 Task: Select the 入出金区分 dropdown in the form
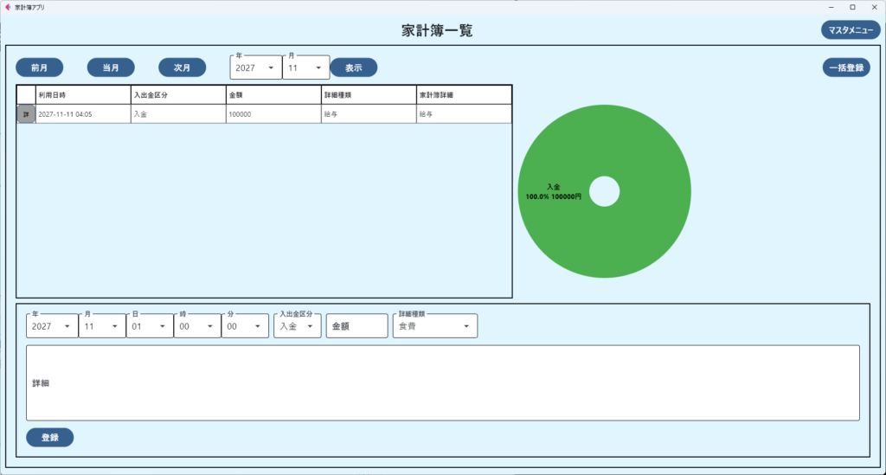point(297,326)
